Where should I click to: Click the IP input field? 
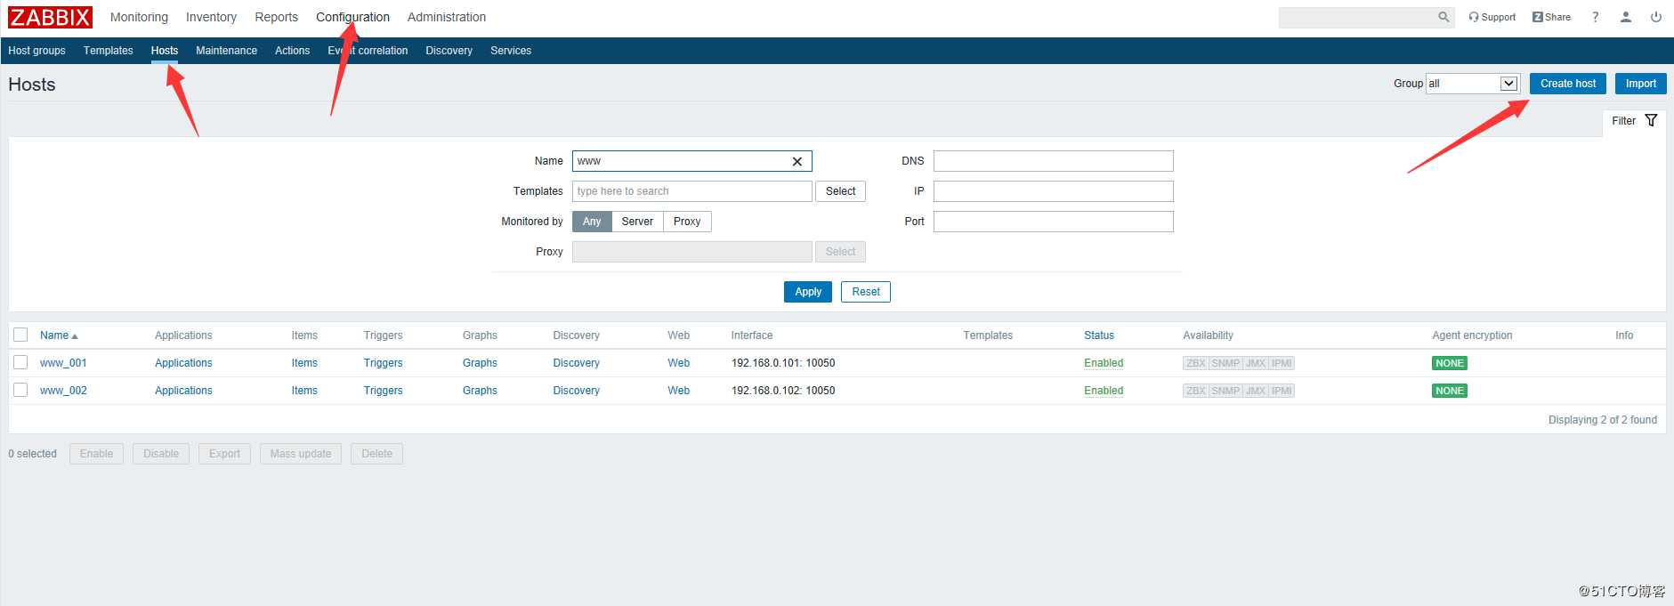coord(1054,191)
